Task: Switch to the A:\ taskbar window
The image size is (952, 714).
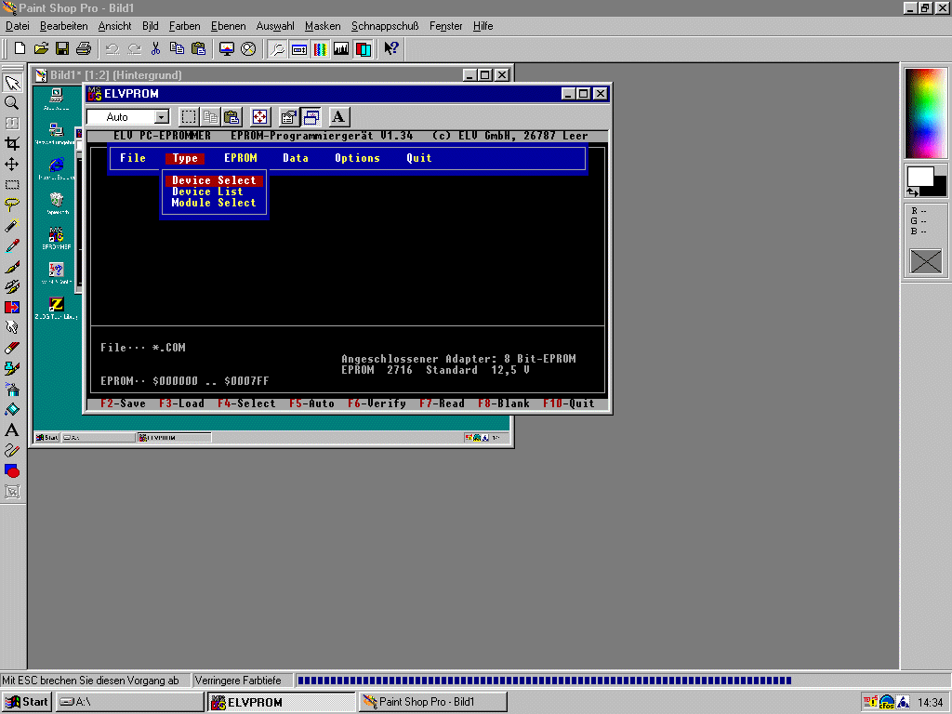Action: pyautogui.click(x=130, y=702)
